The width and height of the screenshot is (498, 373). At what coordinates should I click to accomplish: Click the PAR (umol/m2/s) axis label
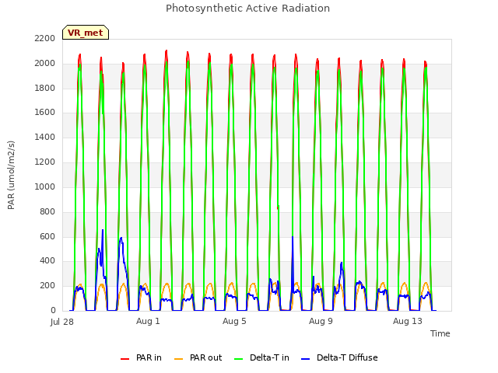(x=11, y=175)
